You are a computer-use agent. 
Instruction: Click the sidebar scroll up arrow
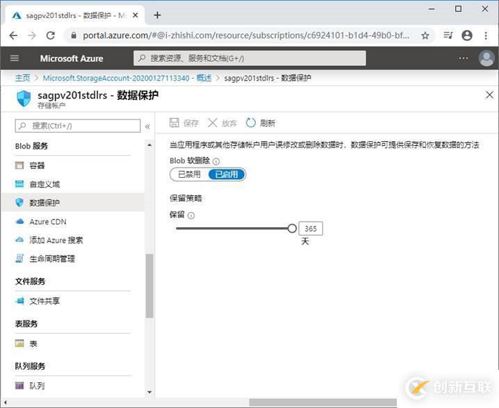(149, 145)
